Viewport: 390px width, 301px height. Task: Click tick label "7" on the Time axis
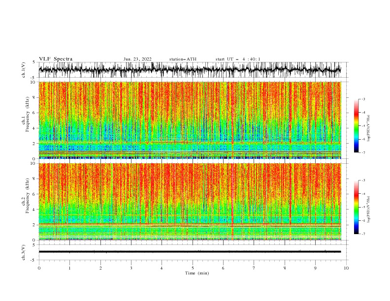[254, 268]
